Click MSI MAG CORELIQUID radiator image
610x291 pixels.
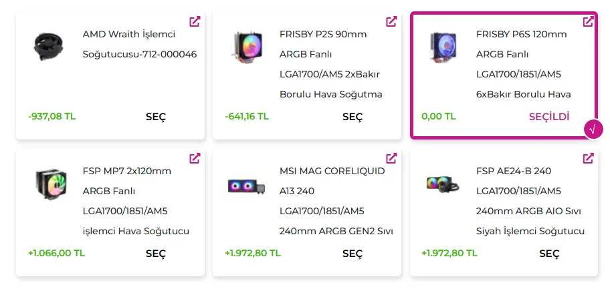click(245, 185)
